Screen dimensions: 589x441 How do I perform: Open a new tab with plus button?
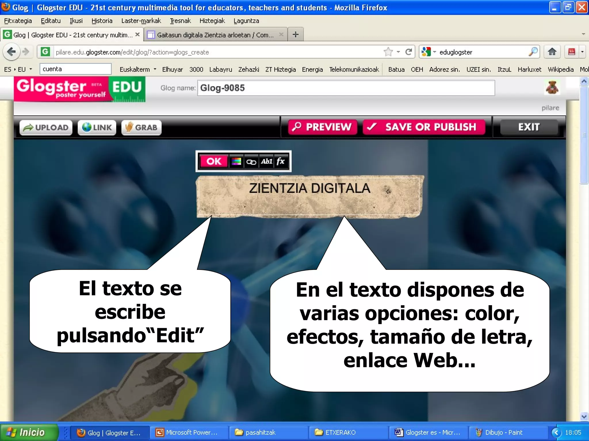coord(295,34)
